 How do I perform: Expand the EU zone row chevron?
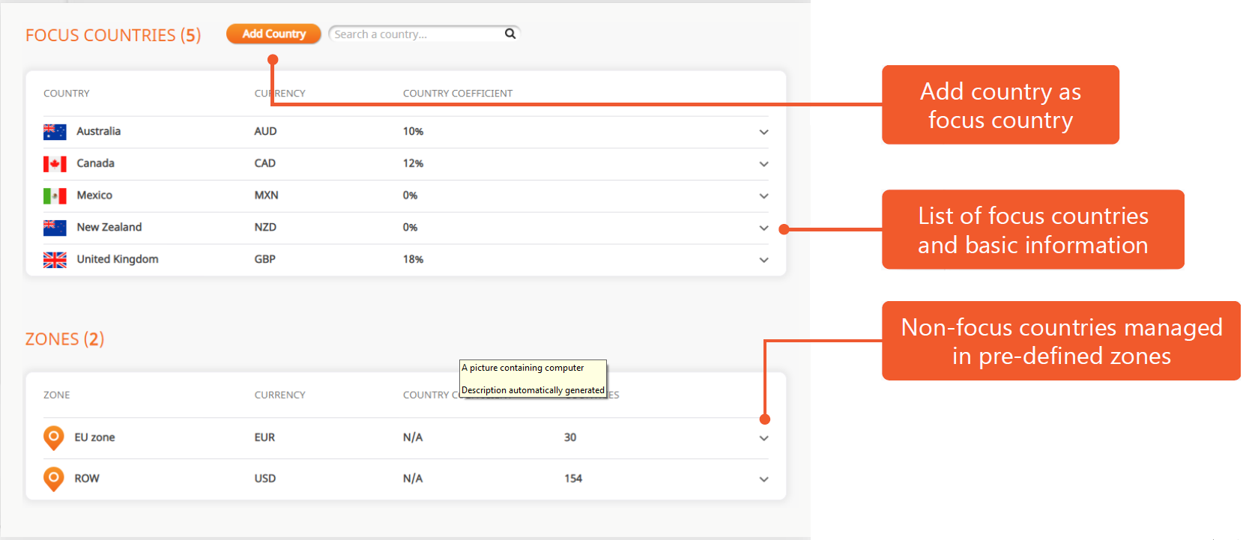point(763,438)
